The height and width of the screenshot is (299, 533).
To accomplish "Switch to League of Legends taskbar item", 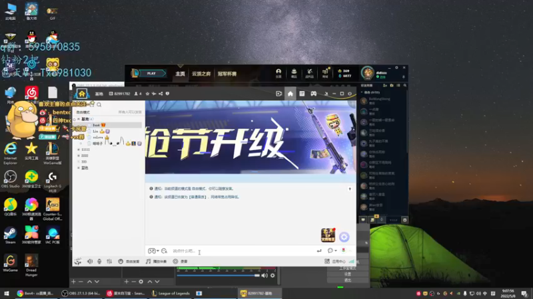I will (x=171, y=293).
